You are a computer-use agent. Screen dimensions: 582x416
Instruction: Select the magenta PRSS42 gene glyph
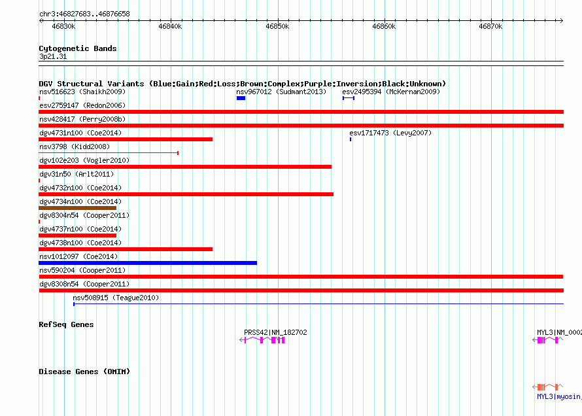262,340
